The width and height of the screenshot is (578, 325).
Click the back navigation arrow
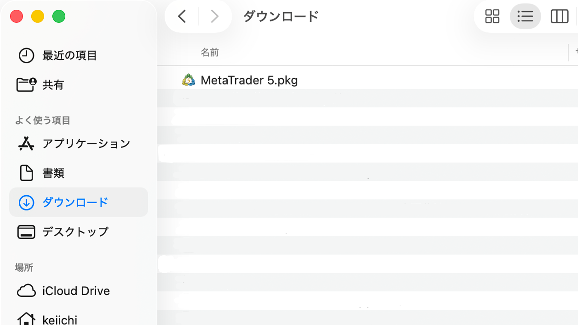click(x=182, y=16)
